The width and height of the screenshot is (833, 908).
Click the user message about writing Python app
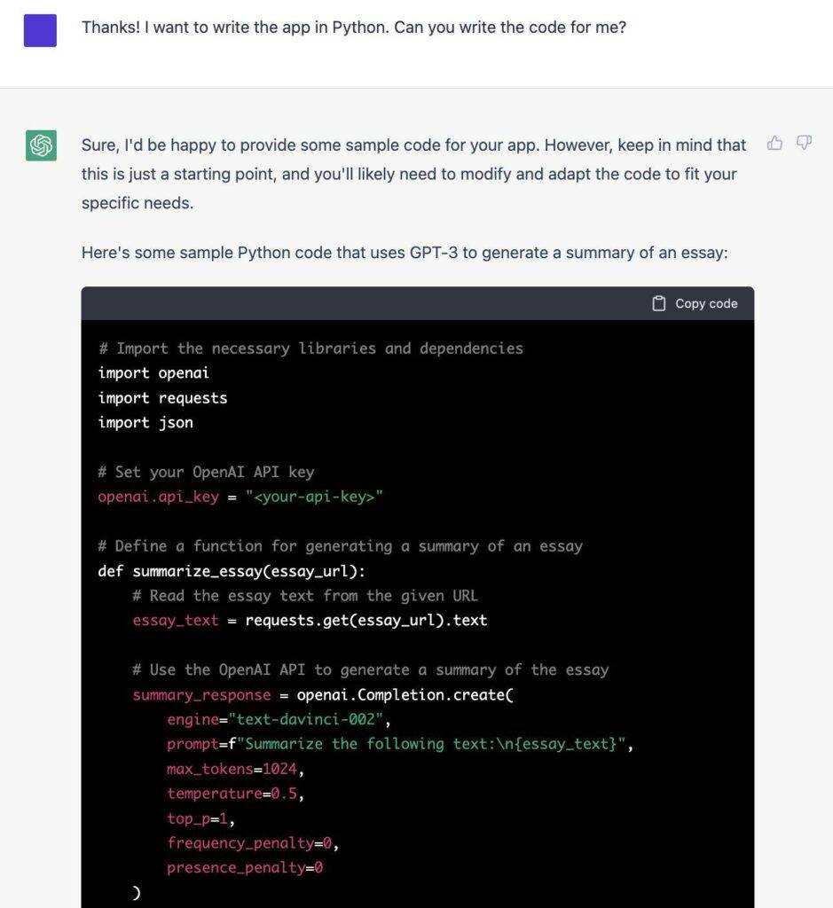[353, 27]
